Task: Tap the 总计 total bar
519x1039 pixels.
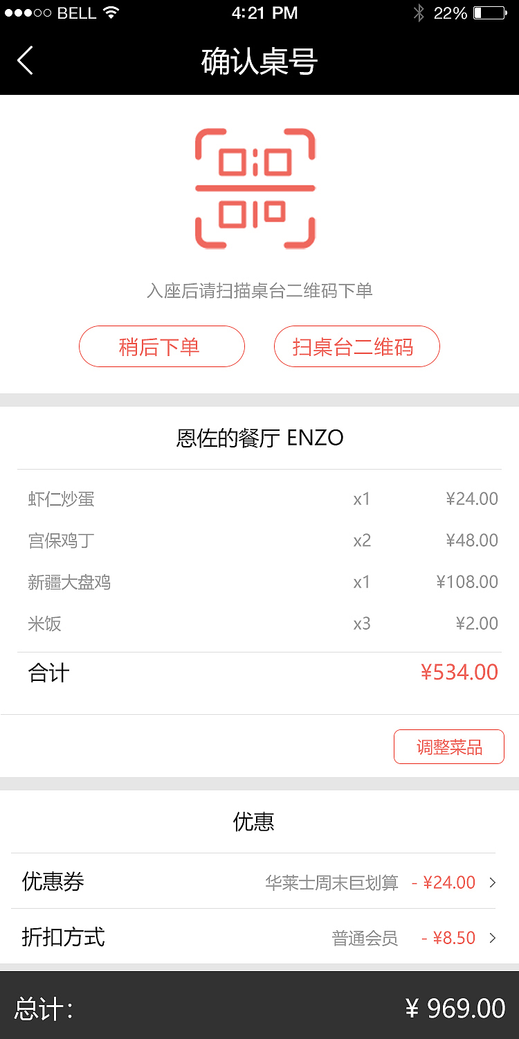Action: (x=259, y=1008)
